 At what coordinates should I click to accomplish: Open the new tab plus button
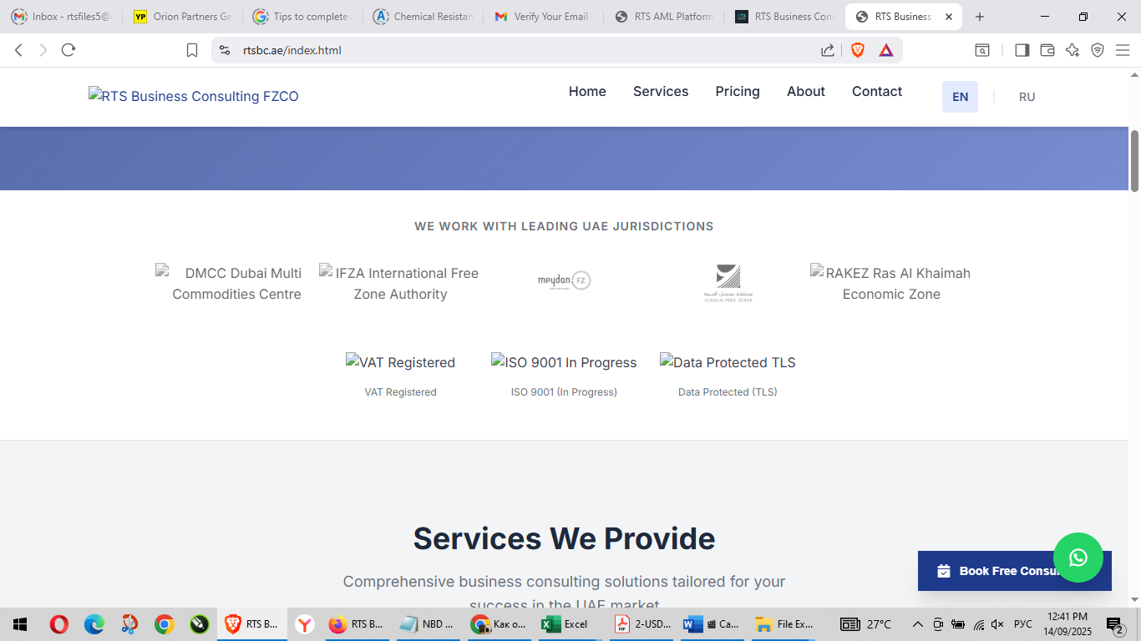(x=980, y=17)
